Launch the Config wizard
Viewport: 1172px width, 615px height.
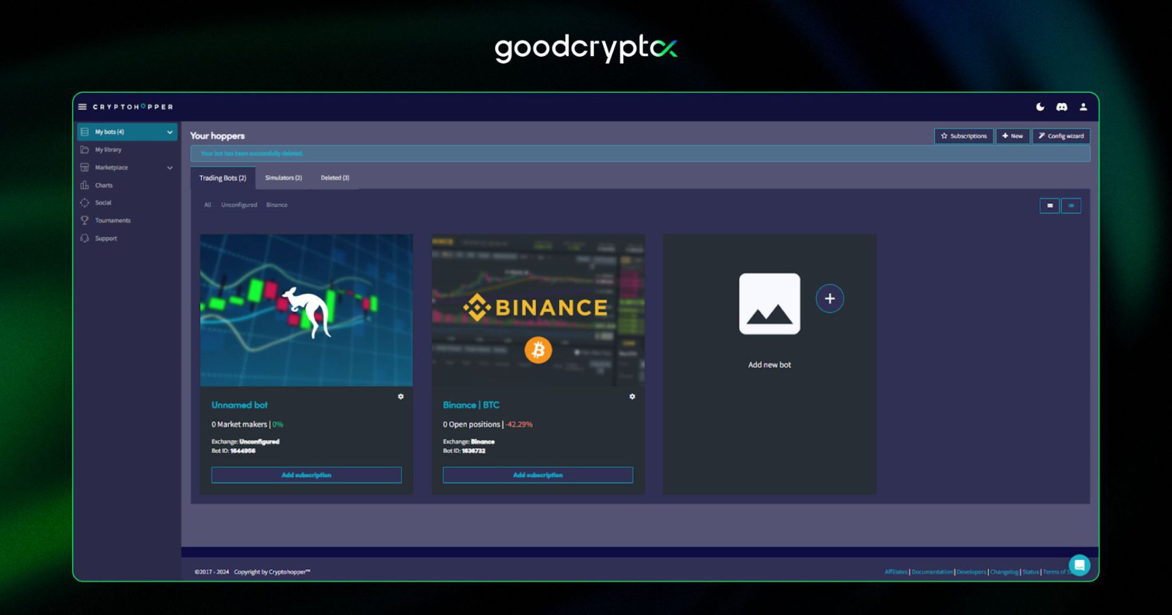pos(1061,136)
